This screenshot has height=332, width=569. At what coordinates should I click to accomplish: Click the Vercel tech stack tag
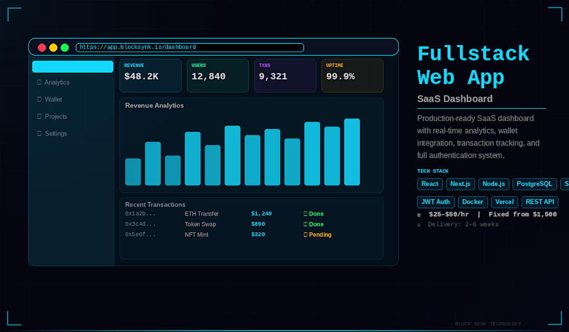point(504,202)
